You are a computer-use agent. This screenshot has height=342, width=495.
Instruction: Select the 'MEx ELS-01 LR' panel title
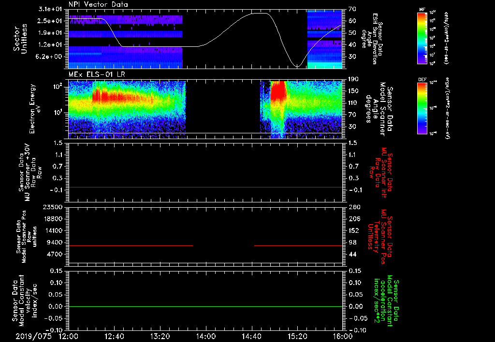pos(97,75)
